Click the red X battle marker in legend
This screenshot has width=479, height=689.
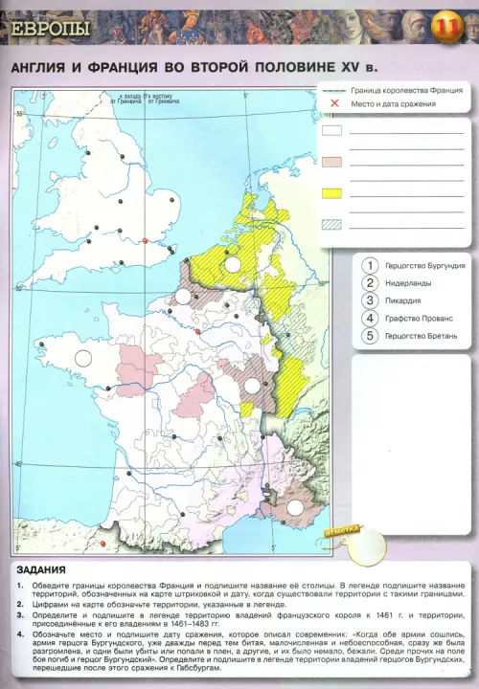[334, 103]
